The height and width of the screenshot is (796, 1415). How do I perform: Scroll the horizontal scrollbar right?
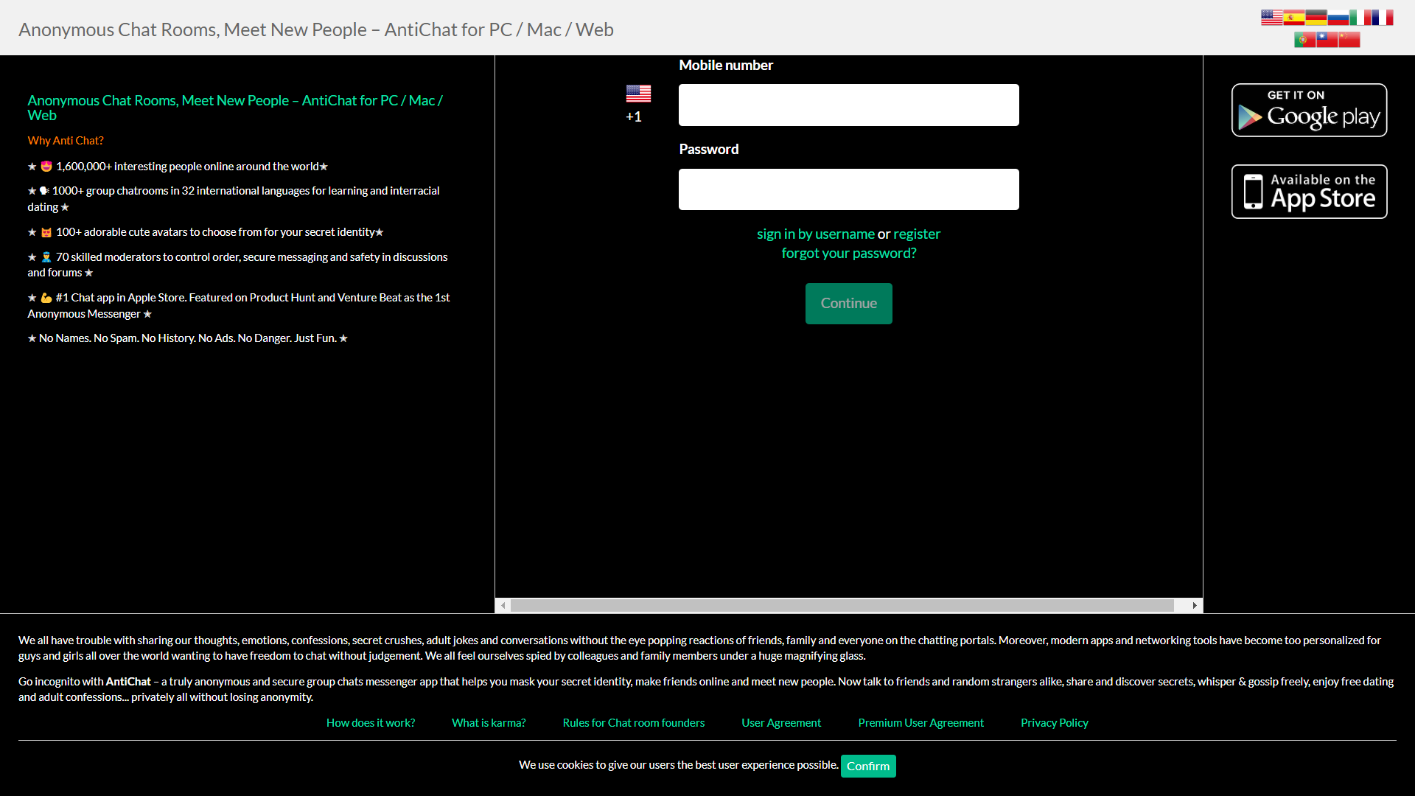pyautogui.click(x=1195, y=604)
